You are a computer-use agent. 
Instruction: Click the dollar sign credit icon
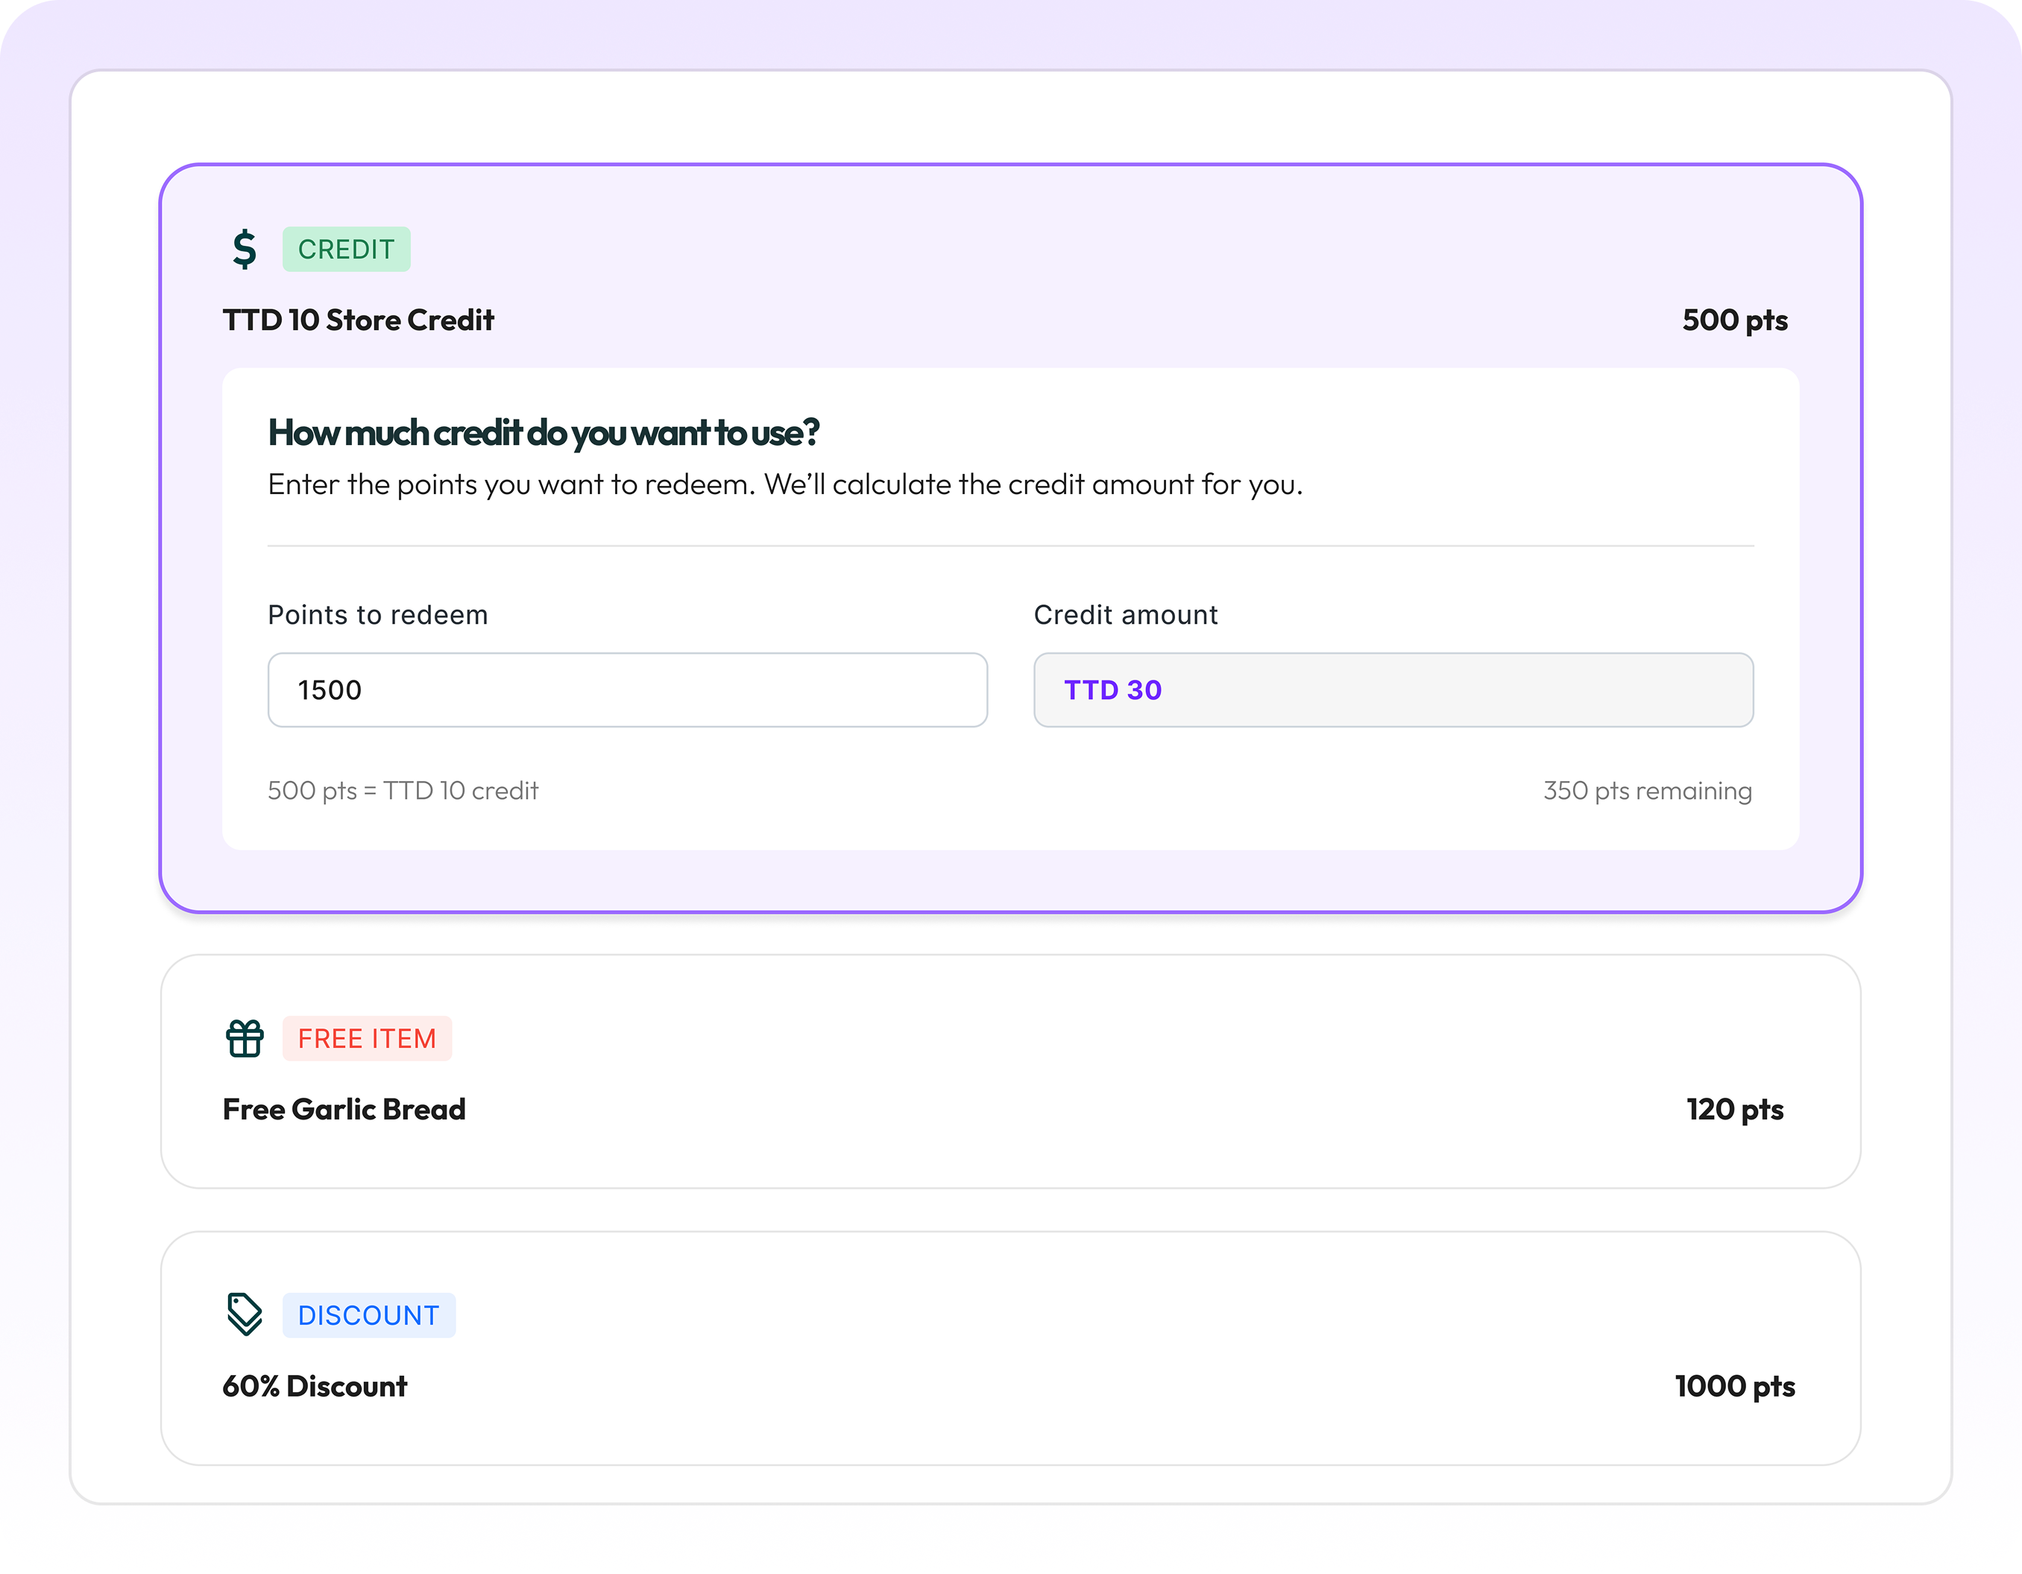click(245, 249)
